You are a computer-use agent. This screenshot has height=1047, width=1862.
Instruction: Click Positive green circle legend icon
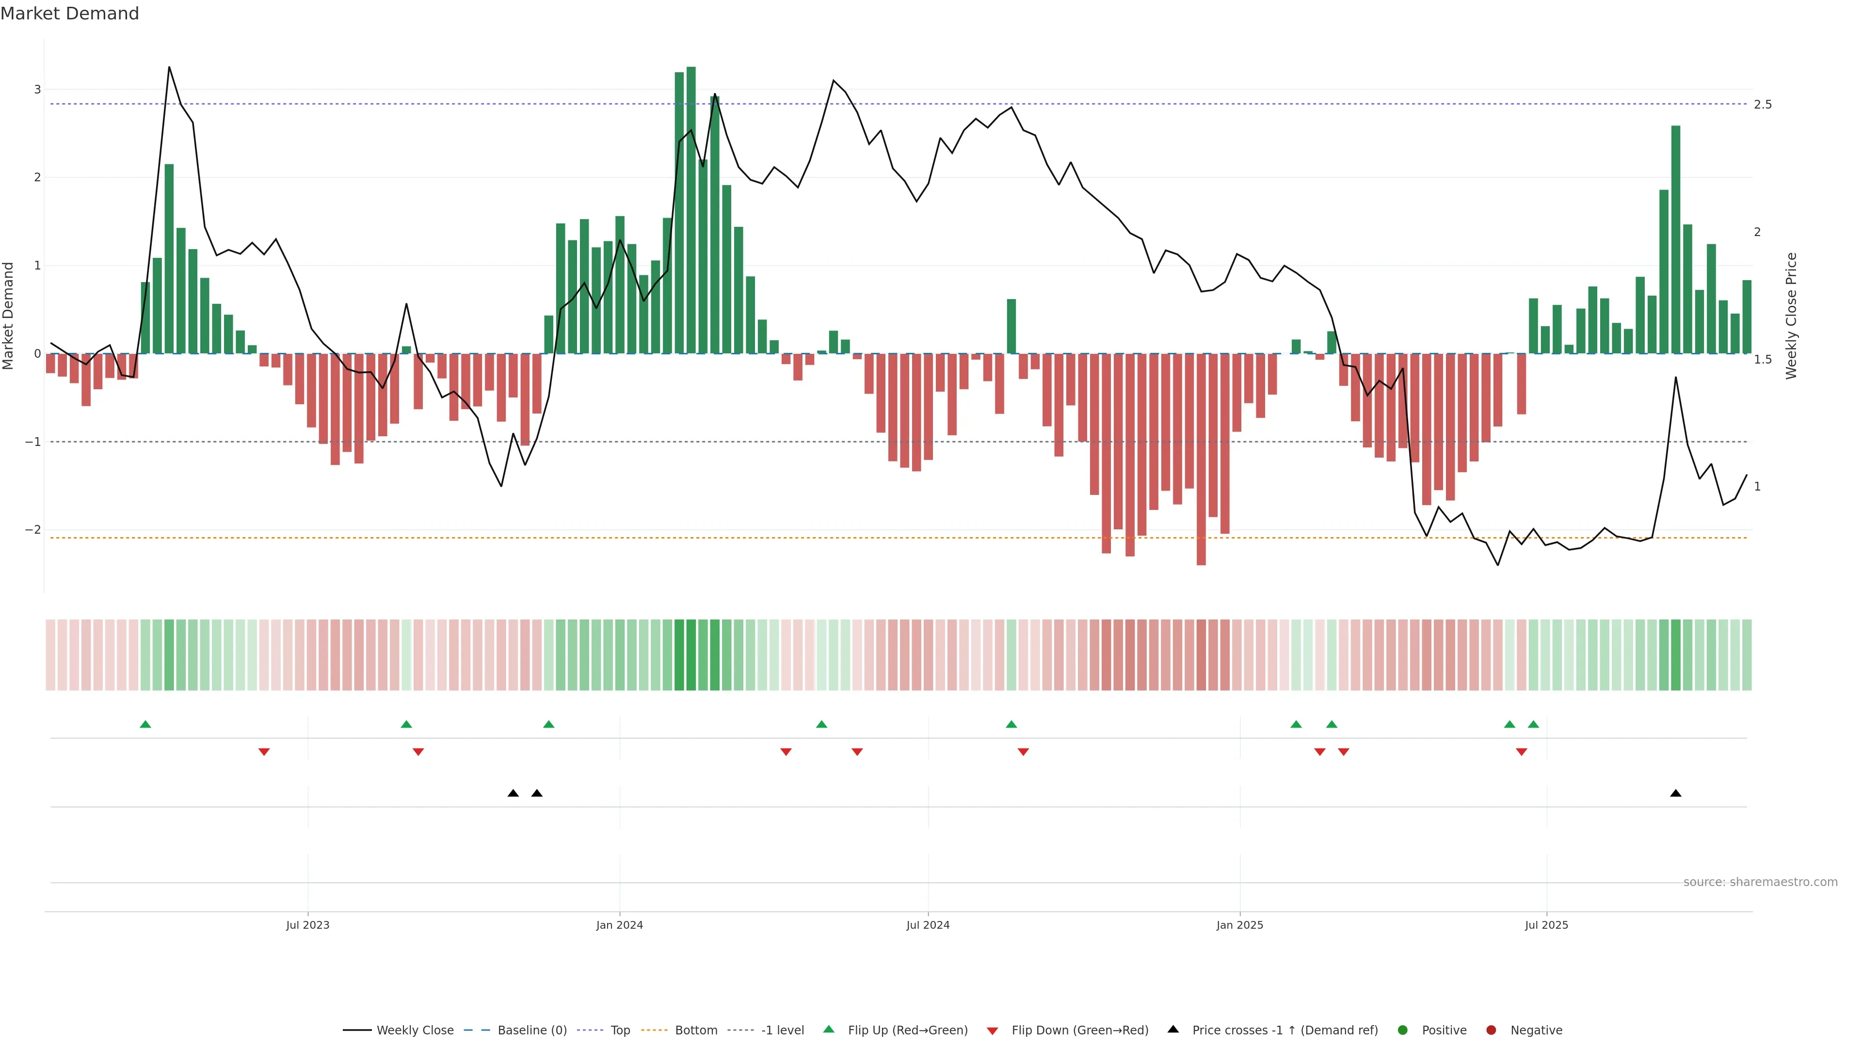click(1403, 1031)
